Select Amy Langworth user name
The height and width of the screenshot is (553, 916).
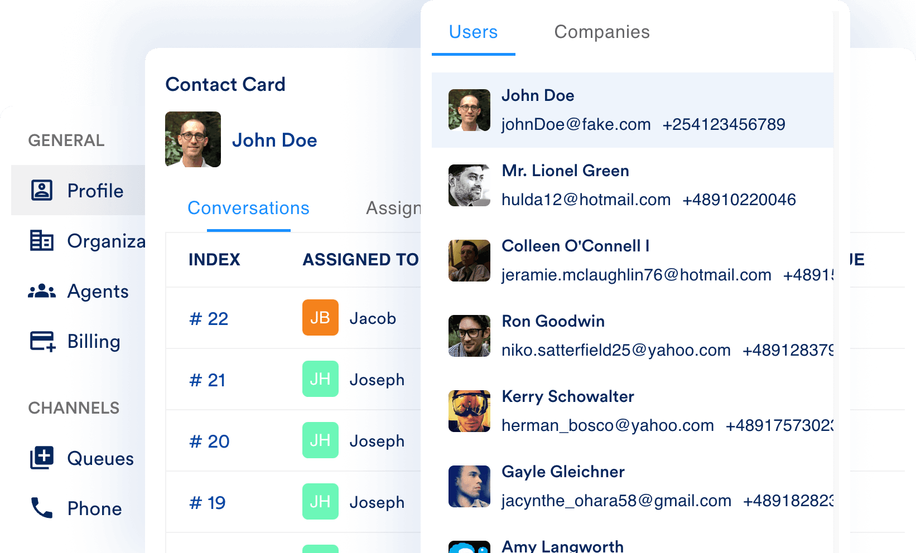(562, 545)
